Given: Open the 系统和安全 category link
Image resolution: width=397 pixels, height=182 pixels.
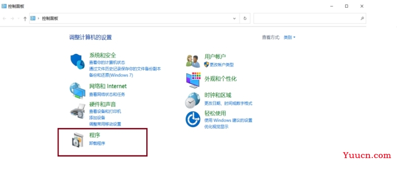Looking at the screenshot, I should pyautogui.click(x=102, y=55).
